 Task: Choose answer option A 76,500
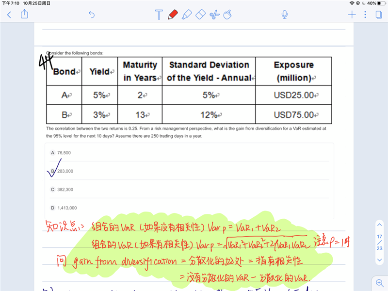click(189, 153)
